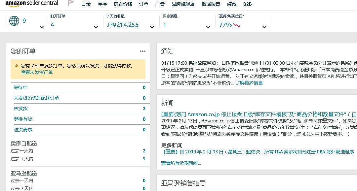Open the 目录 menu
This screenshot has width=357, height=191.
86,4
